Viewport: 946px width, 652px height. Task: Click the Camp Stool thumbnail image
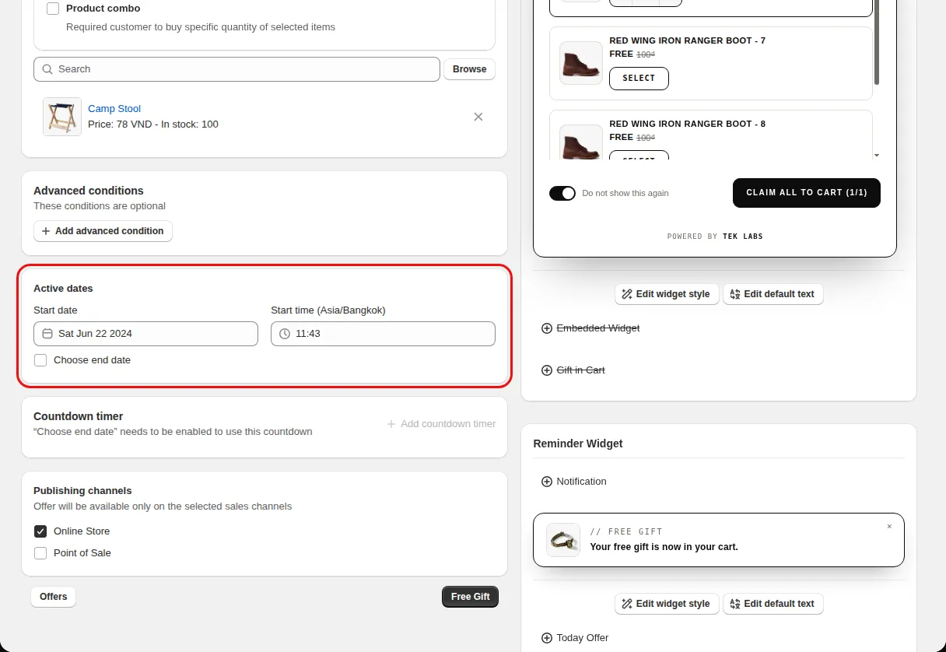pos(62,117)
